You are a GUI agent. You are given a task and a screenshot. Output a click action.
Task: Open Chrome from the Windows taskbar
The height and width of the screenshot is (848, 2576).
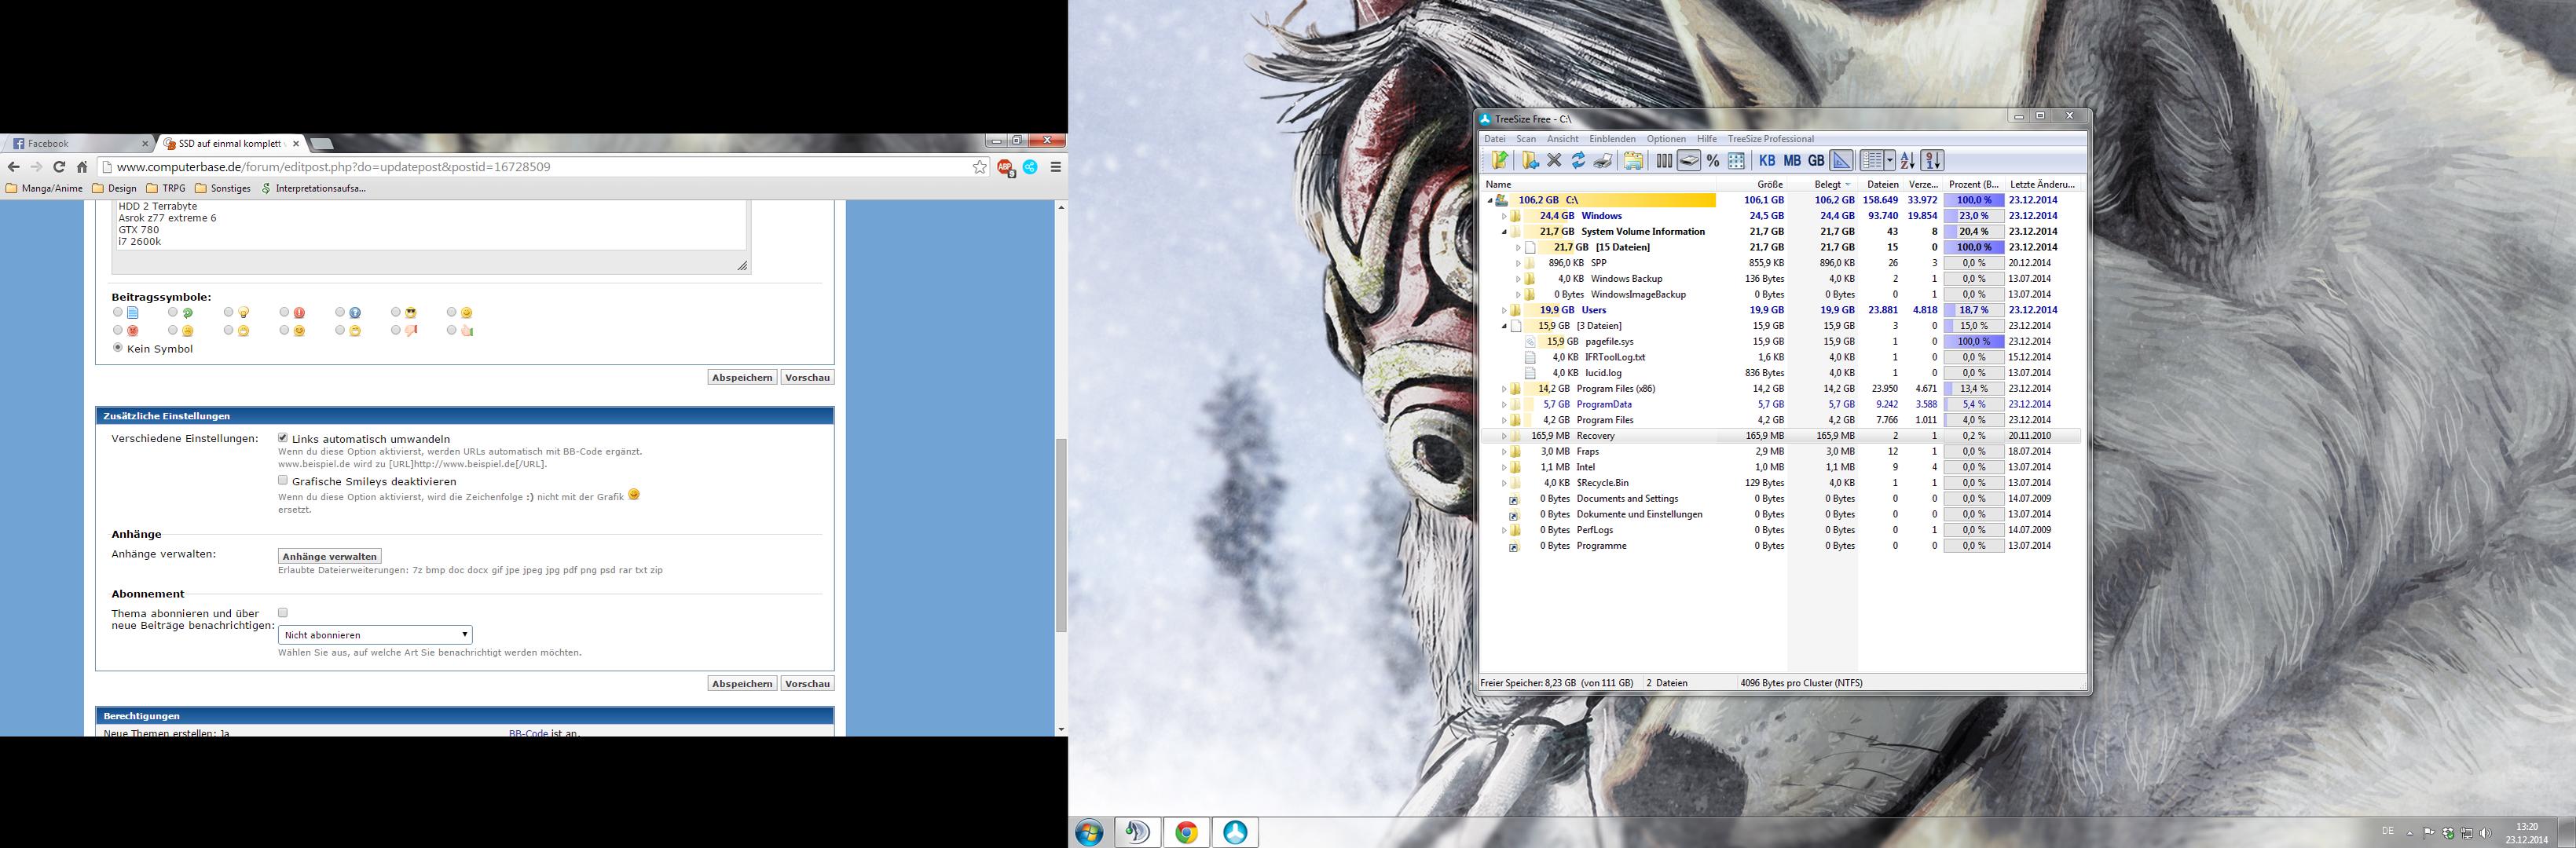click(x=1186, y=832)
